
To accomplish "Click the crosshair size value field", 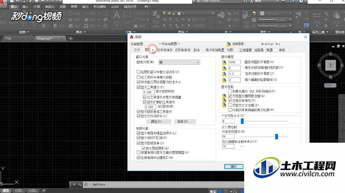I will pos(228,121).
